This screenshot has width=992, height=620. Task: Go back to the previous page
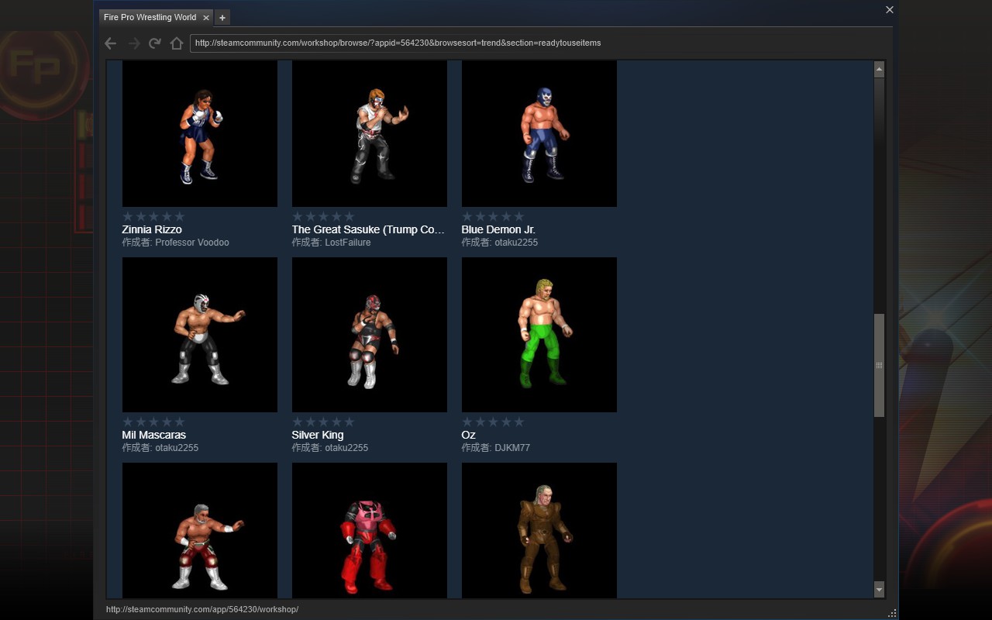tap(111, 43)
